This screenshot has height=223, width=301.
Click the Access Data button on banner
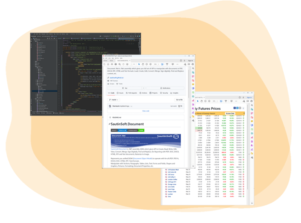coord(230,114)
